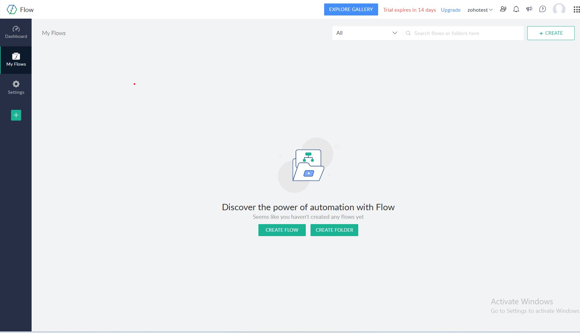
Task: Click the Create Folder button
Action: [x=334, y=230]
